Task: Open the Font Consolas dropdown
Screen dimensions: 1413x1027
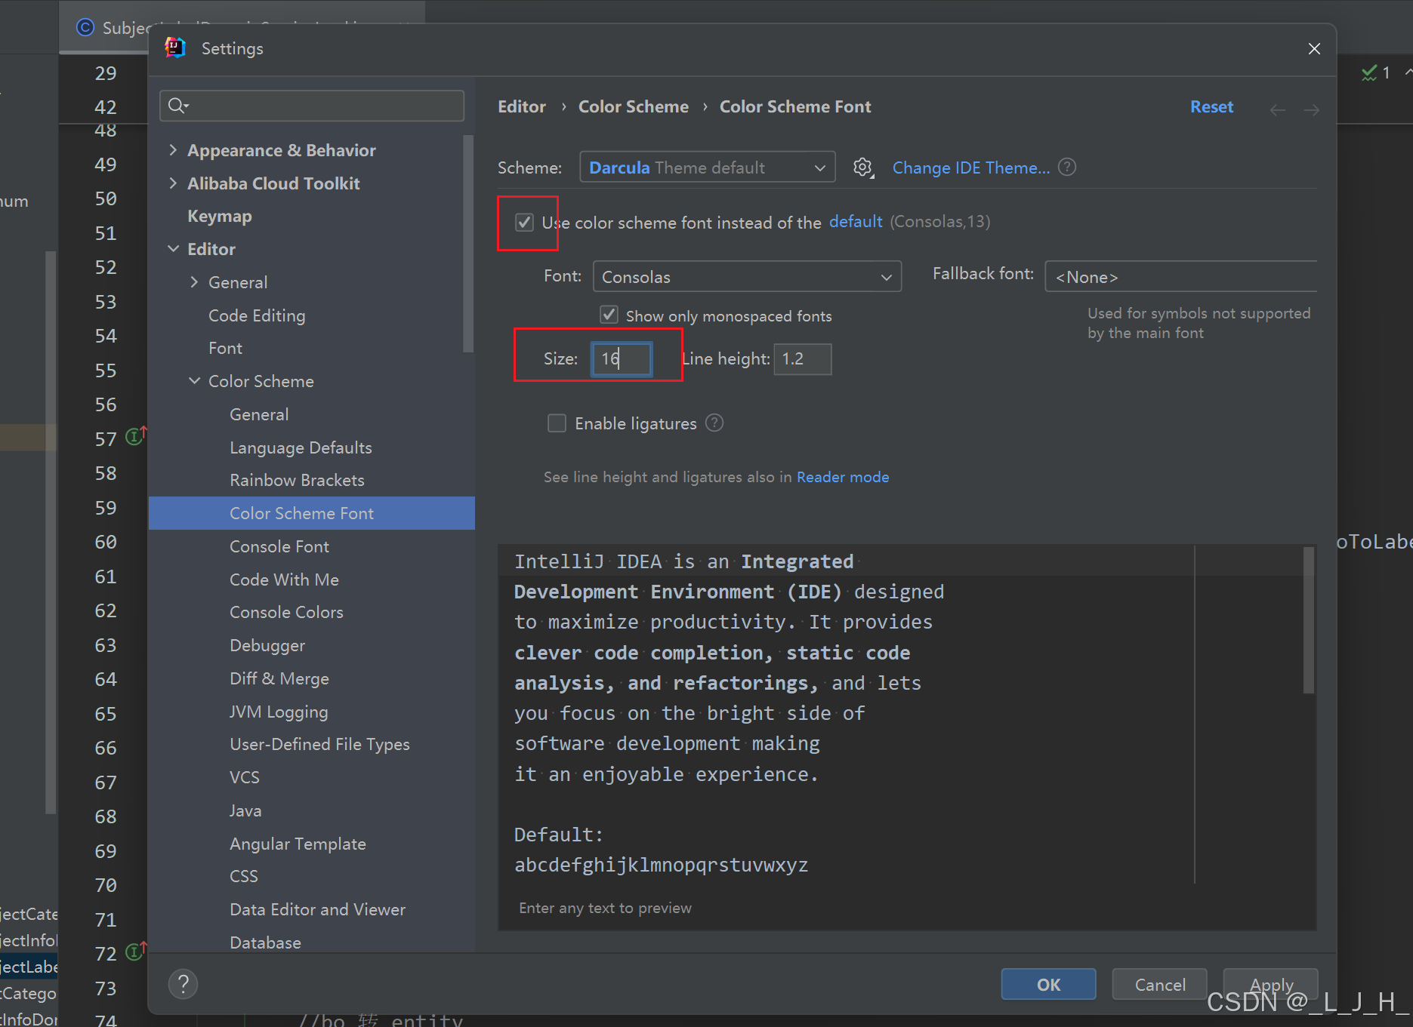Action: [x=747, y=277]
